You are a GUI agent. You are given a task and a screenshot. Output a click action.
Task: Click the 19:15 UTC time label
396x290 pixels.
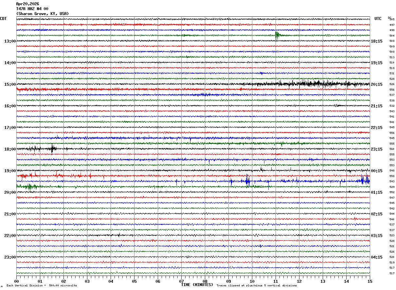377,63
